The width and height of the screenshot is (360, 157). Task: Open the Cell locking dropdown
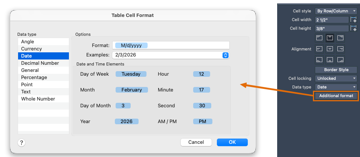(336, 78)
